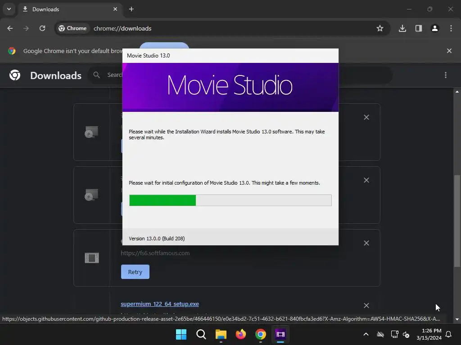Click the forward navigation arrow
The image size is (461, 345).
[x=26, y=28]
